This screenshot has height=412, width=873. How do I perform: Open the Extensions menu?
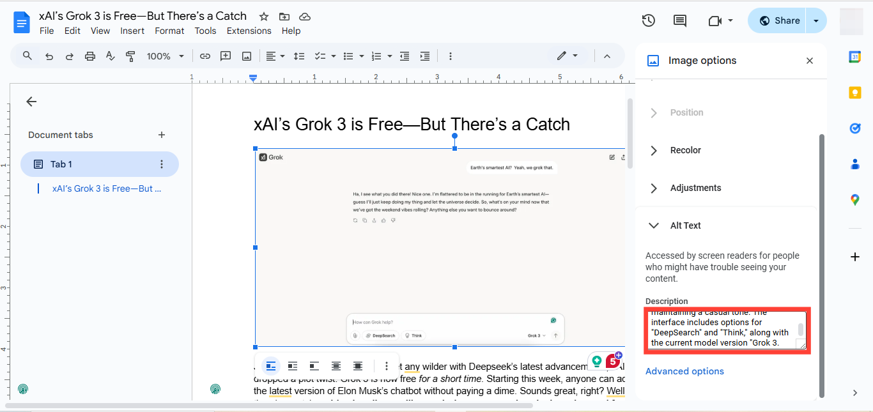[249, 31]
